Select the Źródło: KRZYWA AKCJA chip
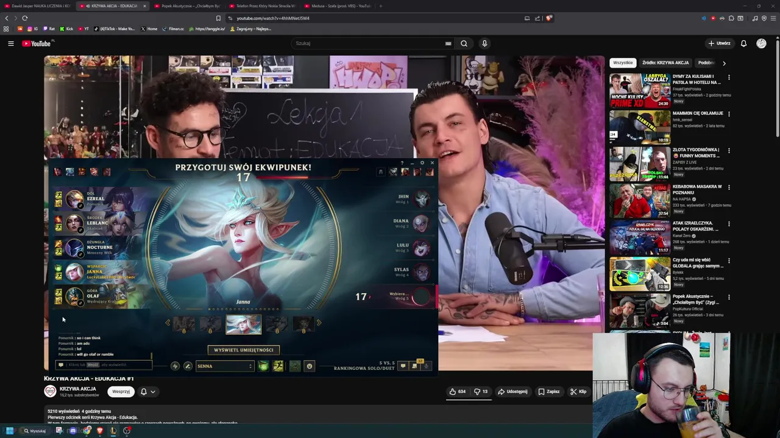This screenshot has height=438, width=780. (665, 63)
